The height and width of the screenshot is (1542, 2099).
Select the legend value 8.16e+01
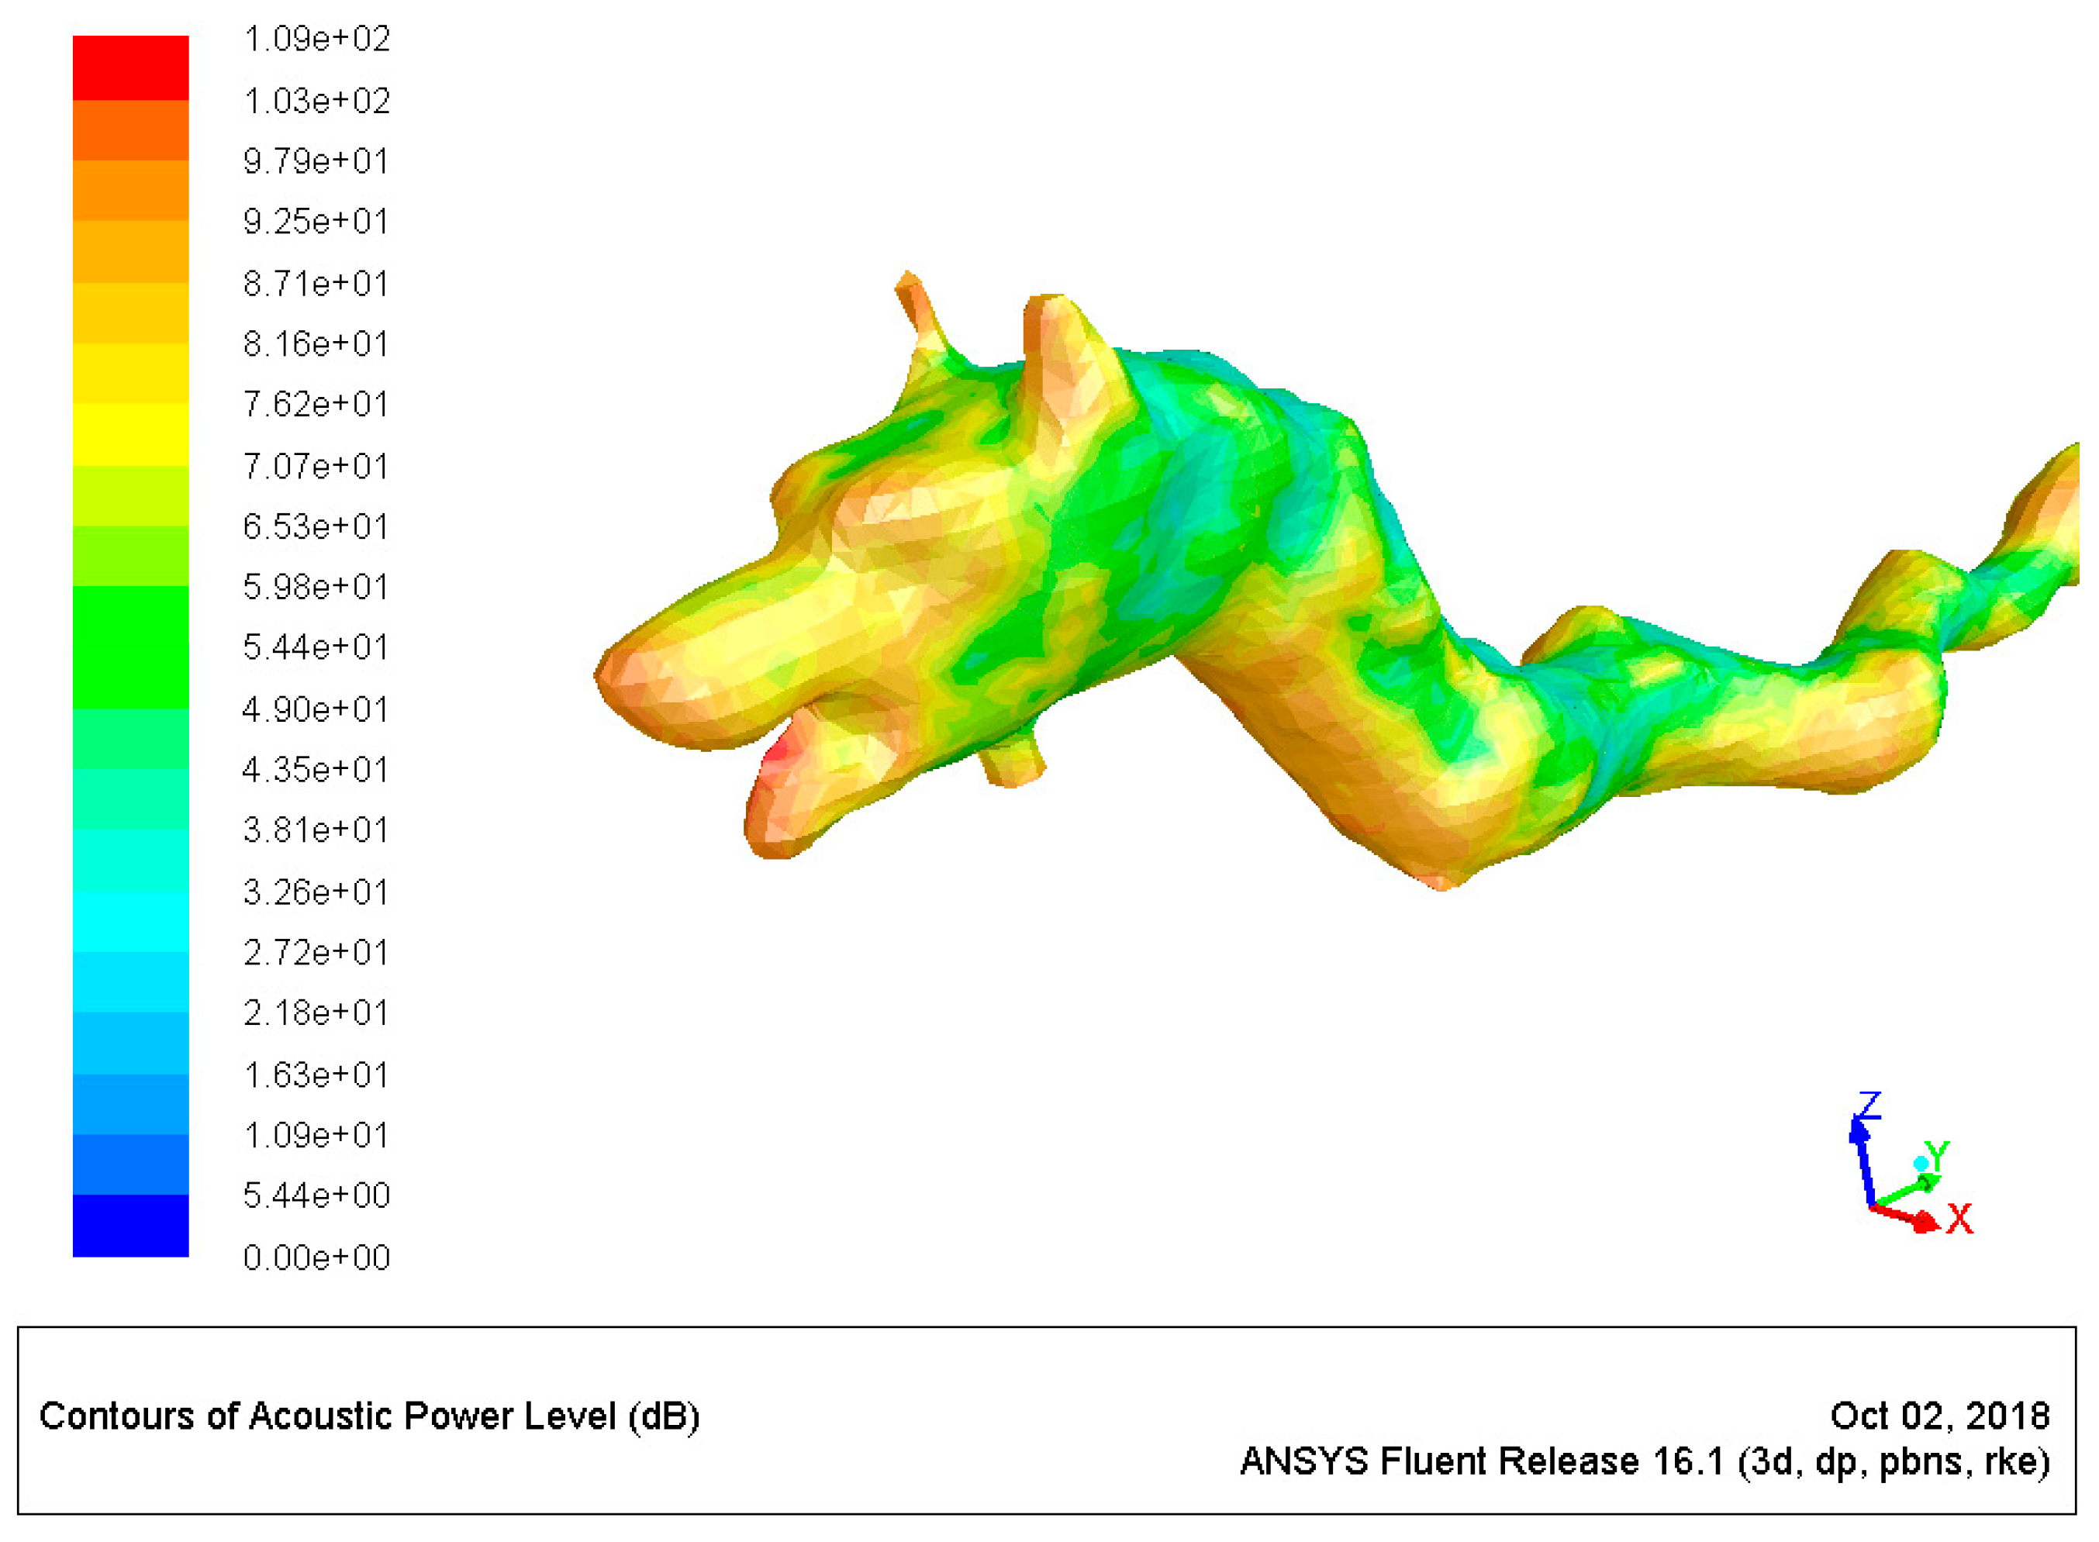tap(316, 344)
